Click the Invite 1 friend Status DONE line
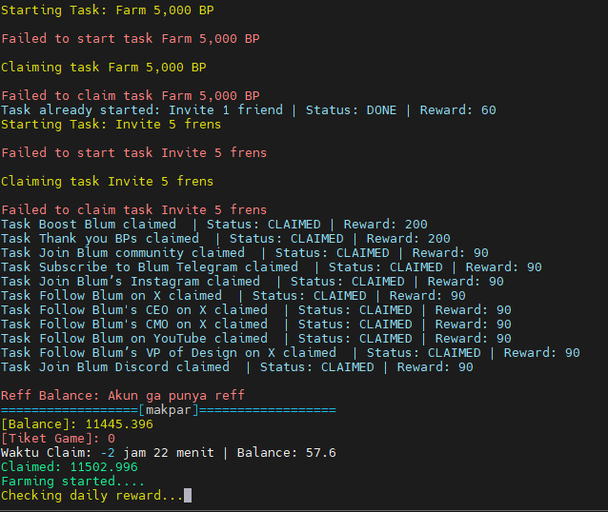 pos(249,110)
